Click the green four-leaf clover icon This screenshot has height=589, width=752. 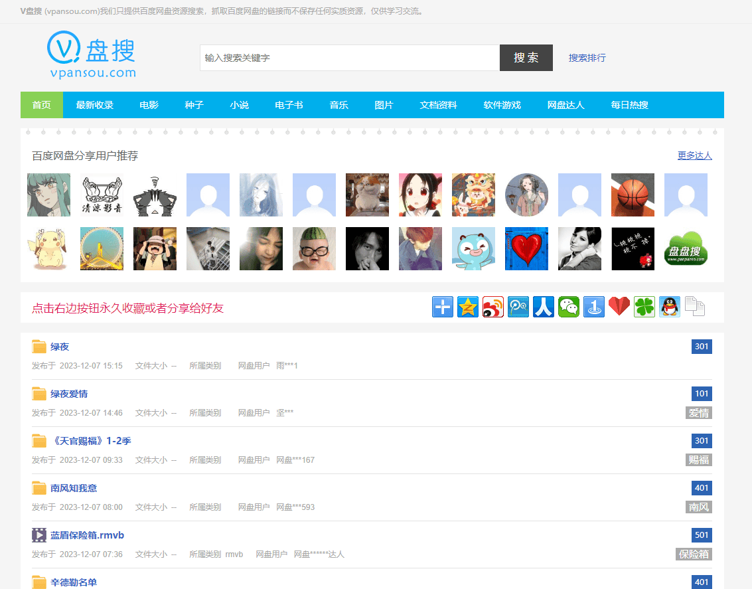(644, 307)
